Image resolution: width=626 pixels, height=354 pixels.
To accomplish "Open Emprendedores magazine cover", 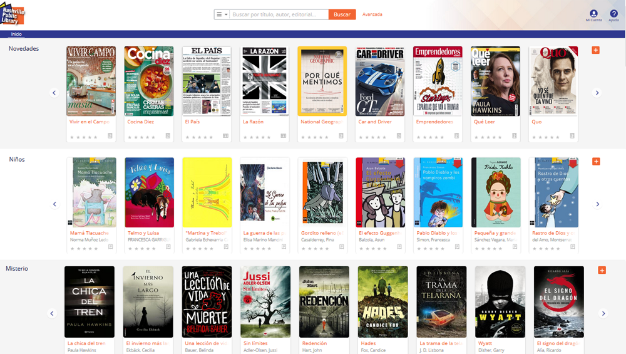I will coord(438,81).
